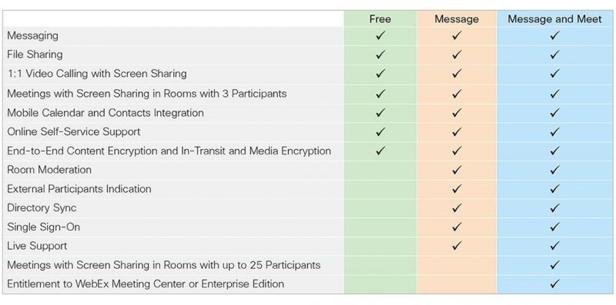This screenshot has height=305, width=616.
Task: Click the empty Message cell for WebEx entitlement
Action: [457, 283]
